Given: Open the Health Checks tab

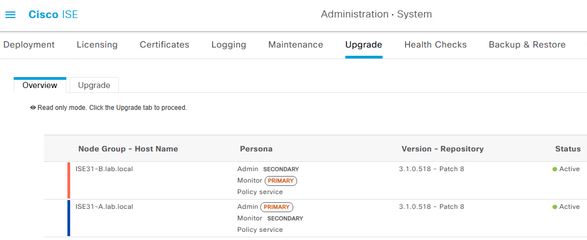Looking at the screenshot, I should coord(435,45).
